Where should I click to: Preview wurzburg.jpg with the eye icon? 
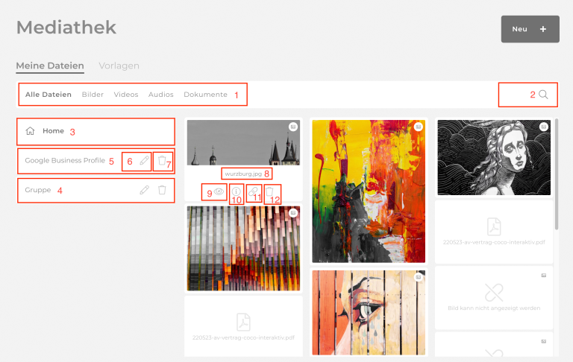click(219, 191)
